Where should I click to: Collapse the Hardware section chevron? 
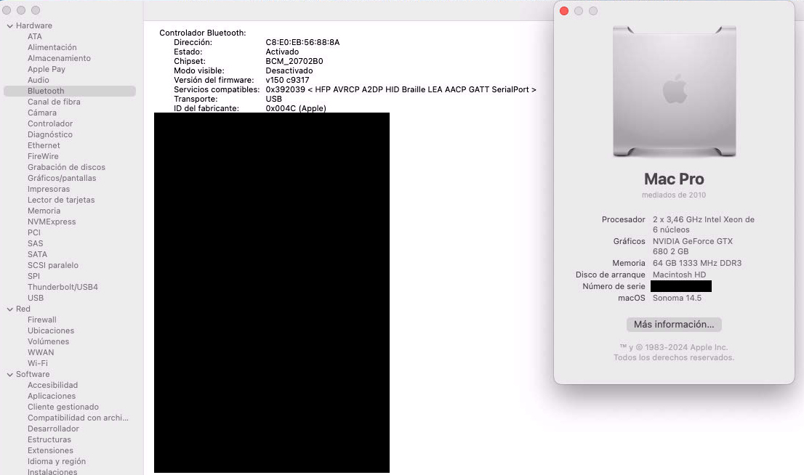click(x=9, y=25)
